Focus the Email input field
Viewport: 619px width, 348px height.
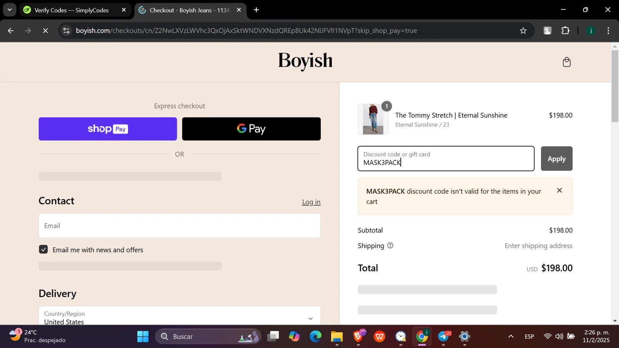point(180,226)
